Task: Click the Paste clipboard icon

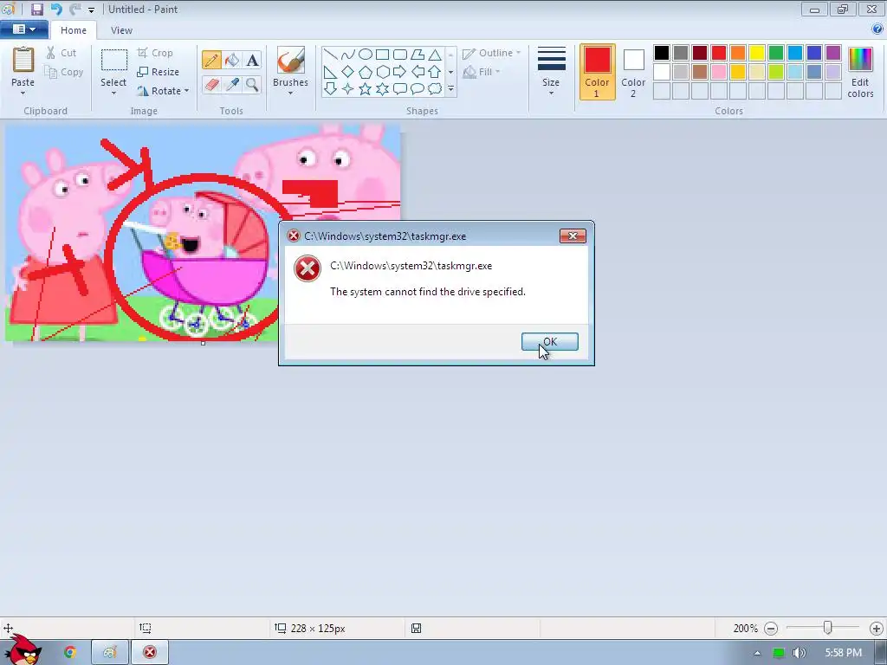Action: pos(23,60)
